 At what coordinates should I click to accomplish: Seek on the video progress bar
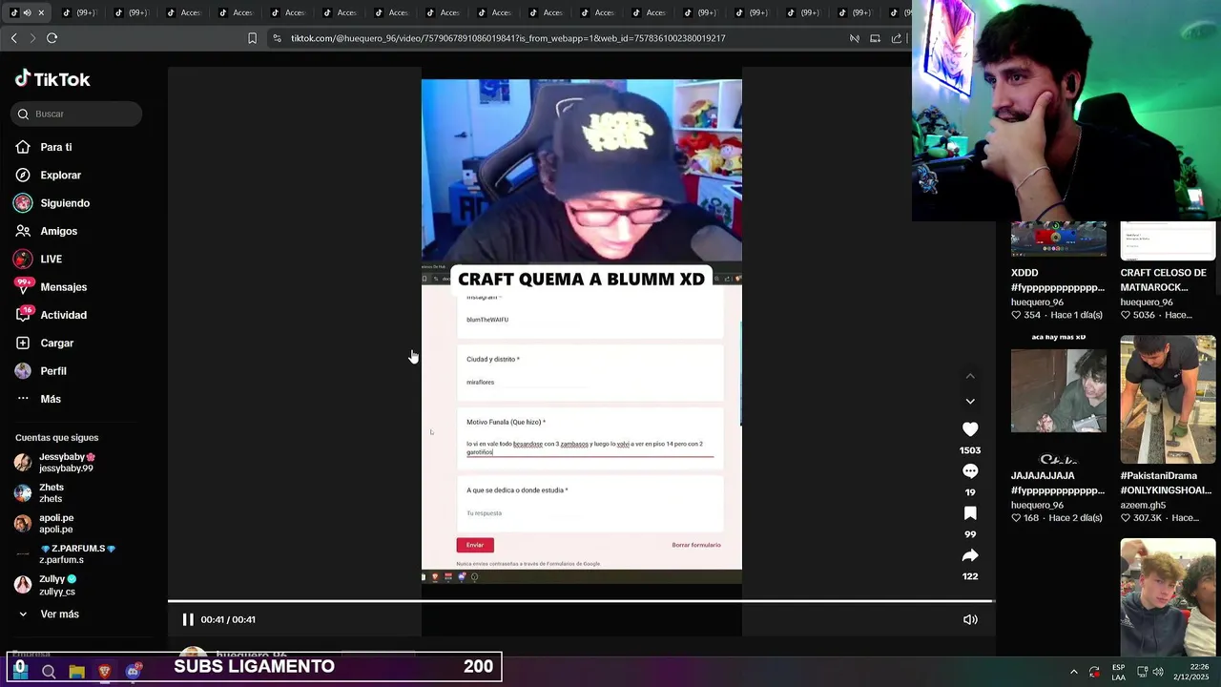click(x=582, y=602)
